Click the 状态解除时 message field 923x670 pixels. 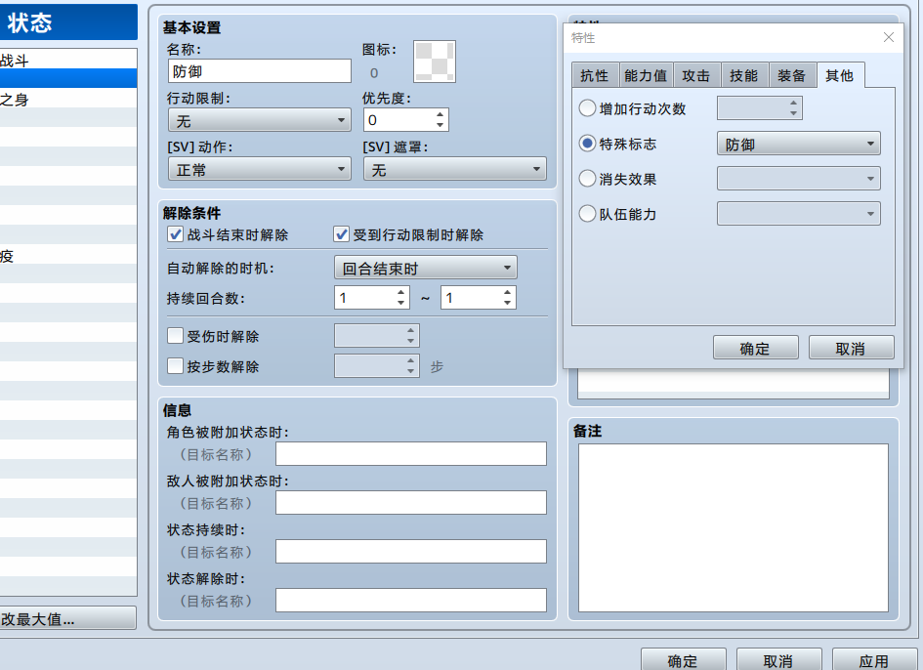click(411, 601)
